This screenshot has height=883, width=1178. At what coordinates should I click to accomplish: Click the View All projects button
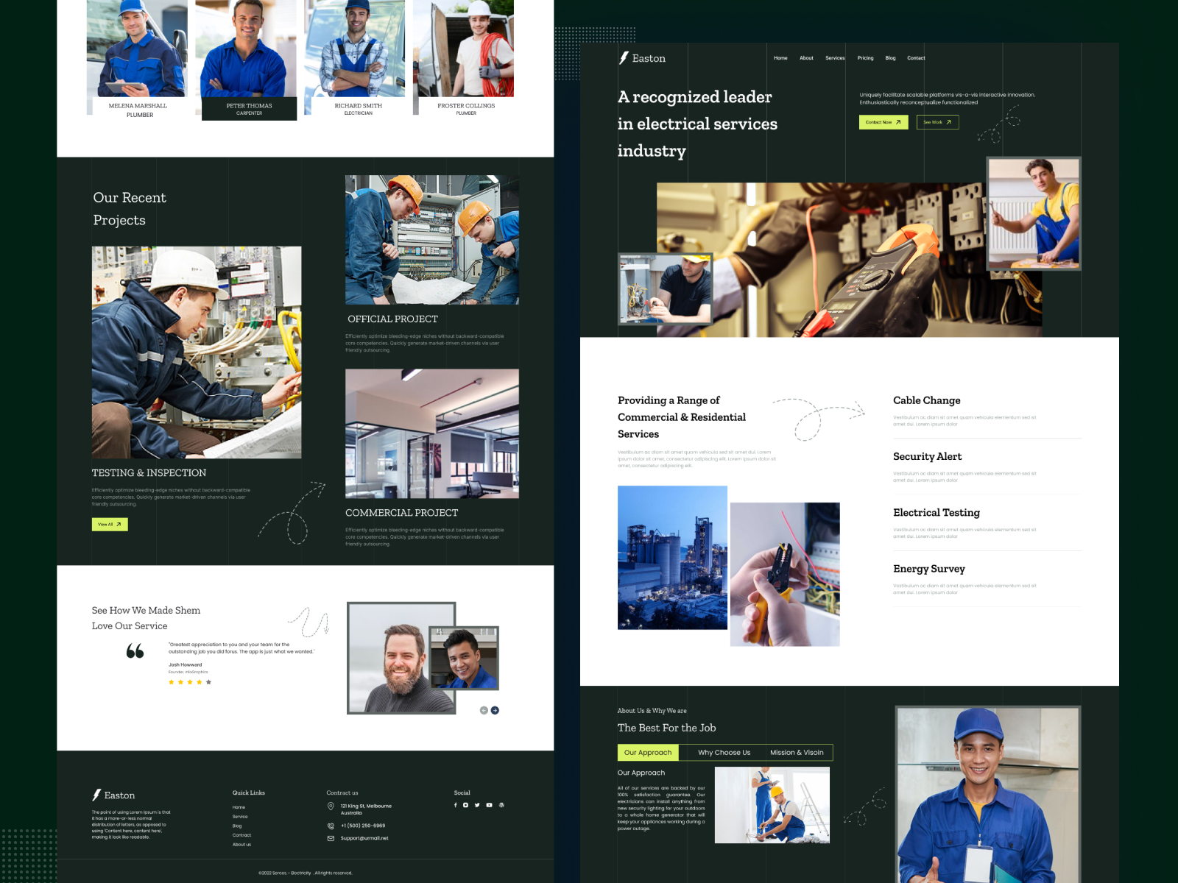click(110, 525)
